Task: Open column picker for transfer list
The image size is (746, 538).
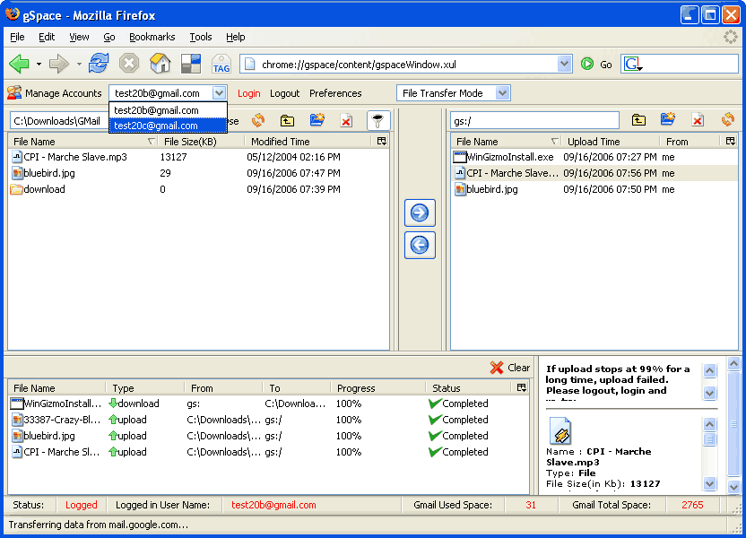Action: click(x=522, y=387)
